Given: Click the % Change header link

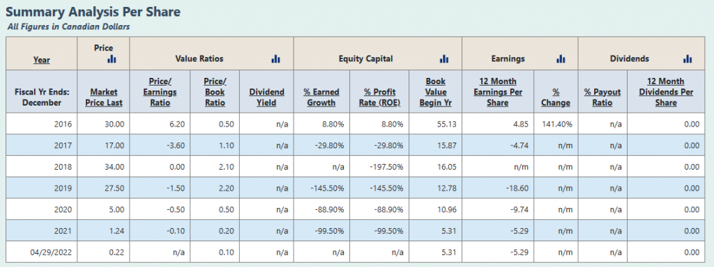Looking at the screenshot, I should coord(556,97).
